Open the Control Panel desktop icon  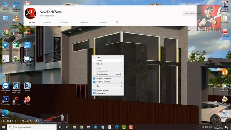tap(5, 19)
